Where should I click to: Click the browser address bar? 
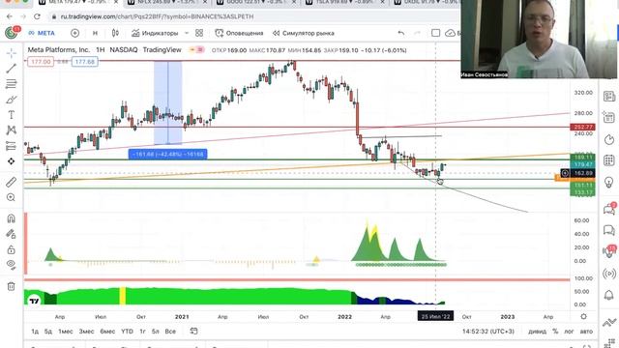click(252, 16)
